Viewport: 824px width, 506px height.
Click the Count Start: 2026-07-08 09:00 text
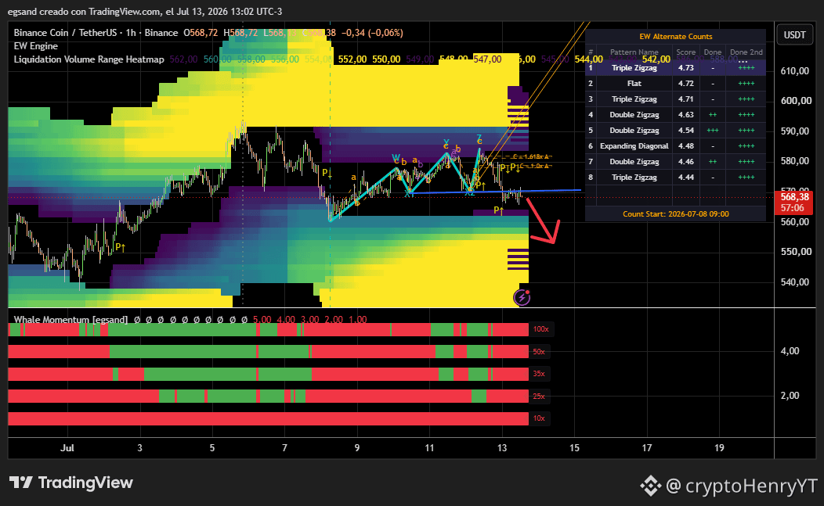pyautogui.click(x=676, y=214)
